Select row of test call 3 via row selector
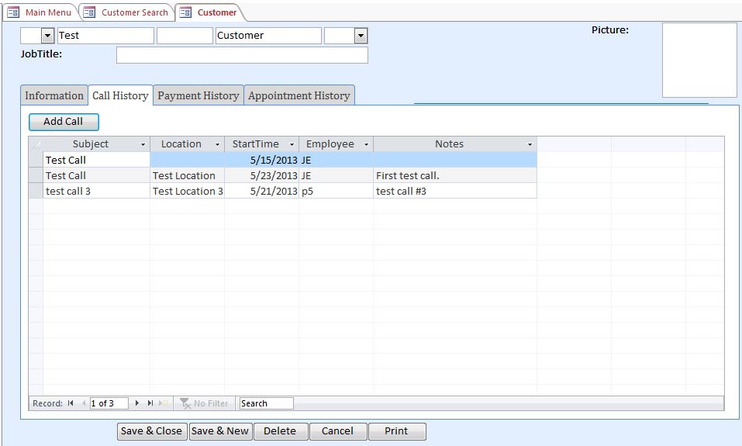742x446 pixels. click(x=36, y=191)
